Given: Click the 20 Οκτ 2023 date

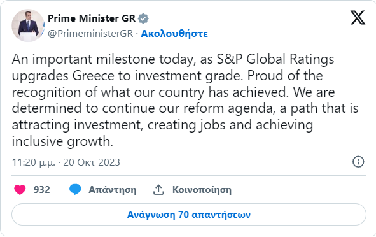Looking at the screenshot, I should click(x=92, y=162).
